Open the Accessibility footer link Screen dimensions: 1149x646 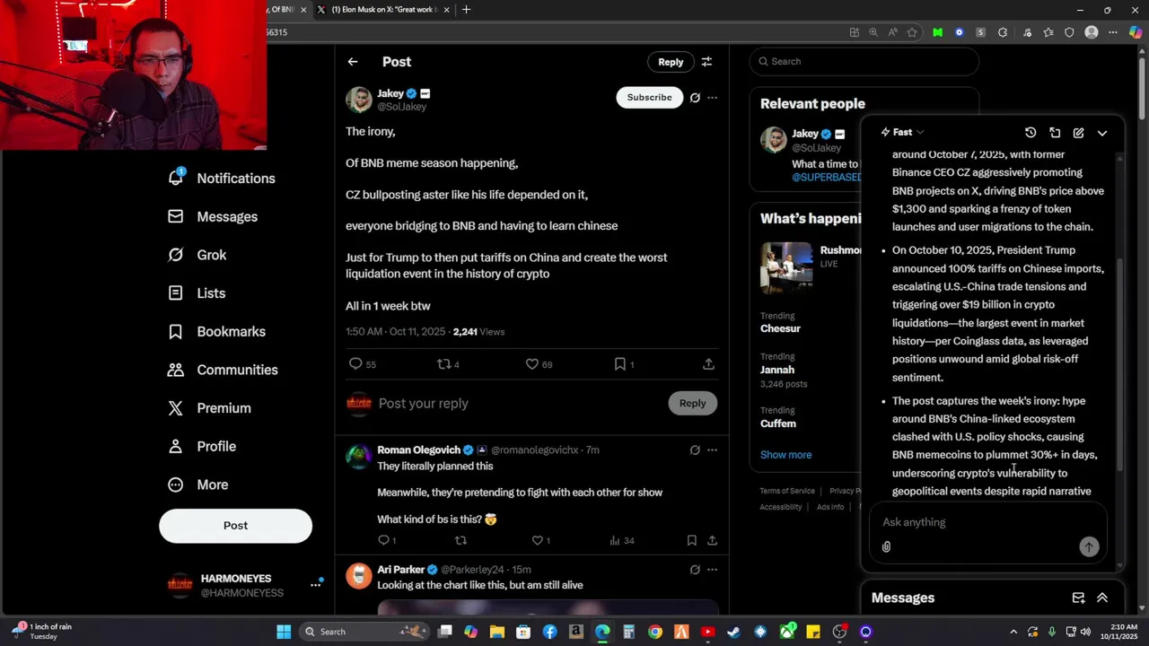coord(780,507)
